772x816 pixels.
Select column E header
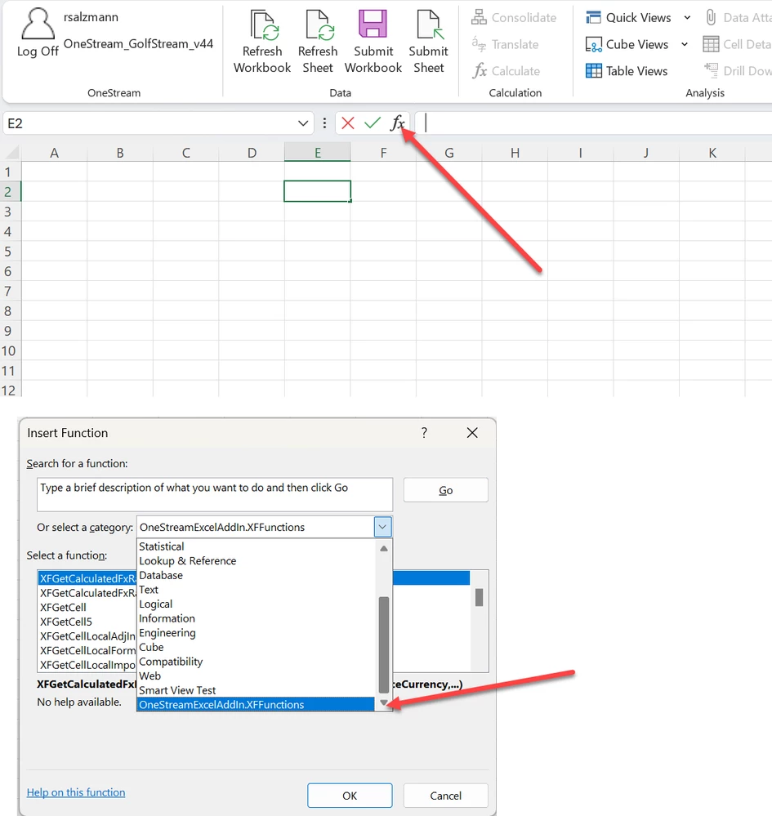click(x=318, y=153)
